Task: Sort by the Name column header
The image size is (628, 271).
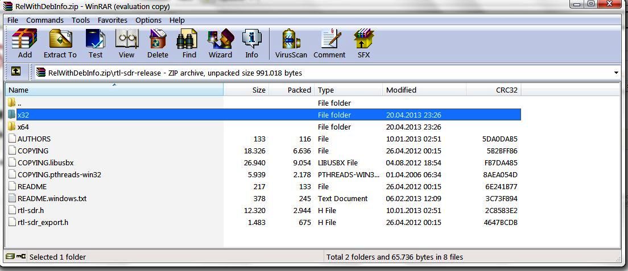Action: coord(114,90)
